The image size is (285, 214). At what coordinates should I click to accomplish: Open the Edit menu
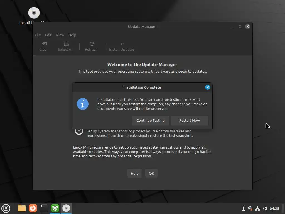48,35
